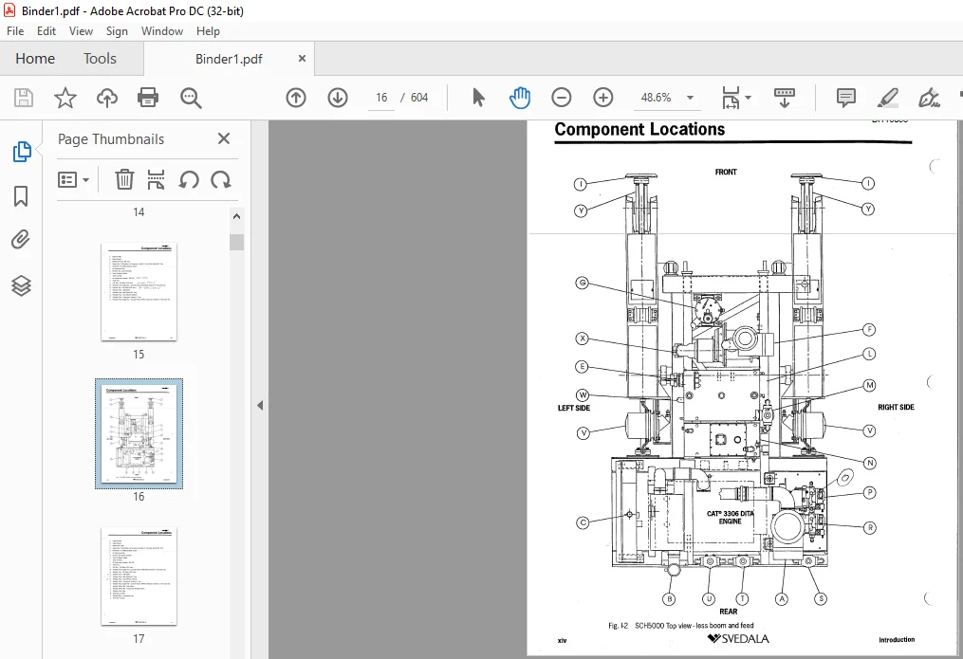Click the 'Component Locations' page heading
This screenshot has height=659, width=963.
pyautogui.click(x=639, y=130)
